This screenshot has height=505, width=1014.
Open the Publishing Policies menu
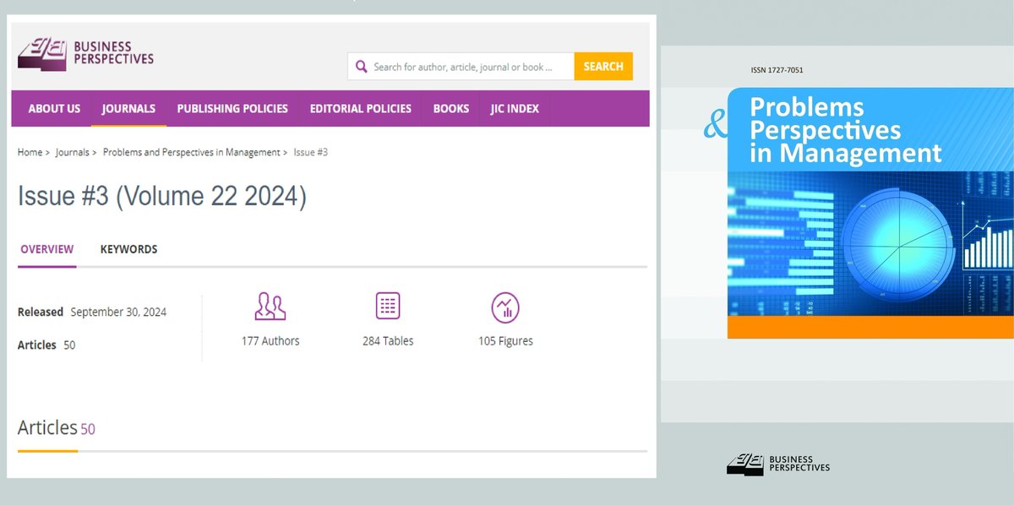tap(232, 109)
